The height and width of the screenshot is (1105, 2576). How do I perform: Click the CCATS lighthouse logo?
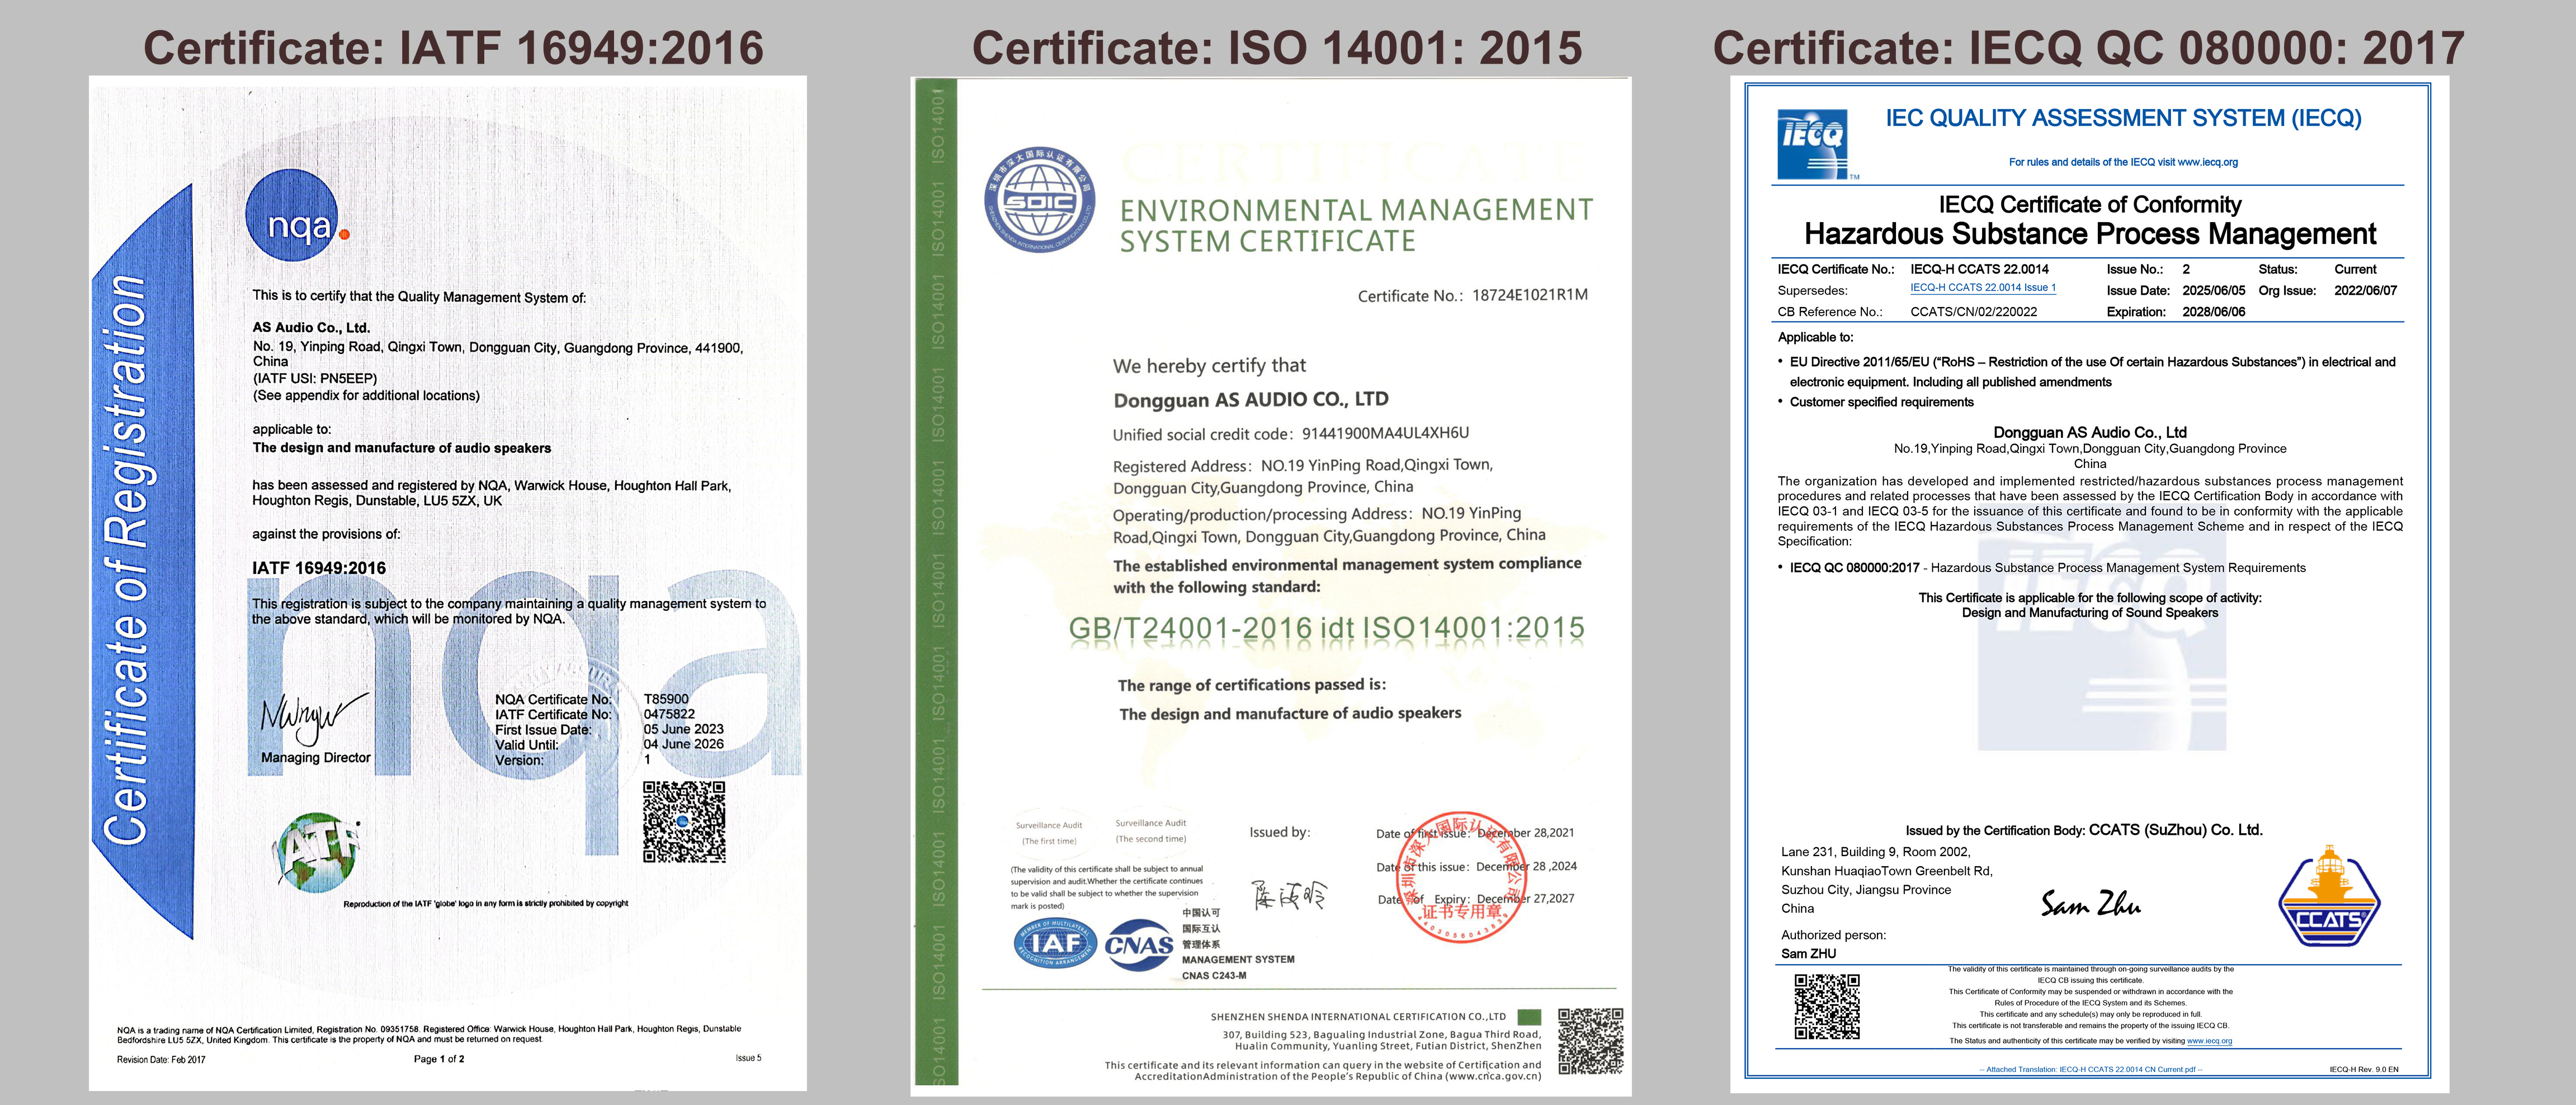[2329, 896]
